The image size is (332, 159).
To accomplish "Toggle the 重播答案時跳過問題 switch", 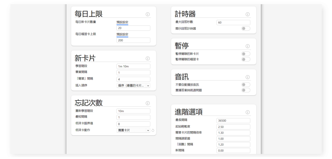I will coord(246,90).
